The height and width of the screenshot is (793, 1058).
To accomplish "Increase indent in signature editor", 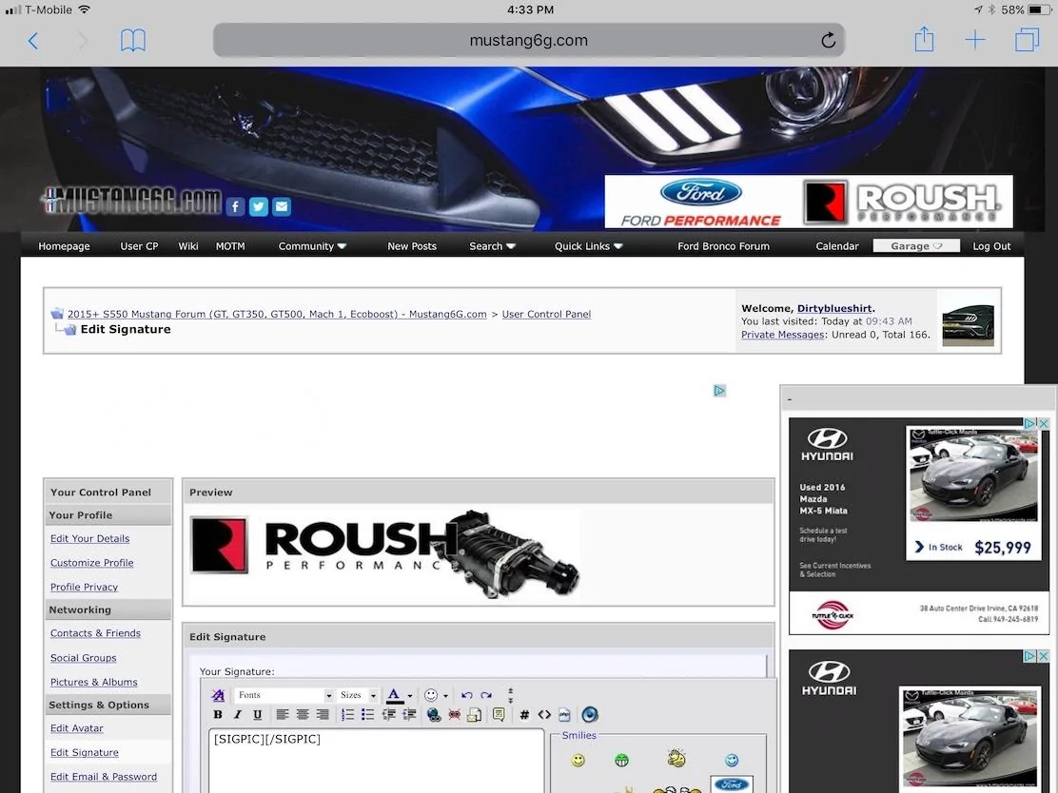I will [x=409, y=715].
